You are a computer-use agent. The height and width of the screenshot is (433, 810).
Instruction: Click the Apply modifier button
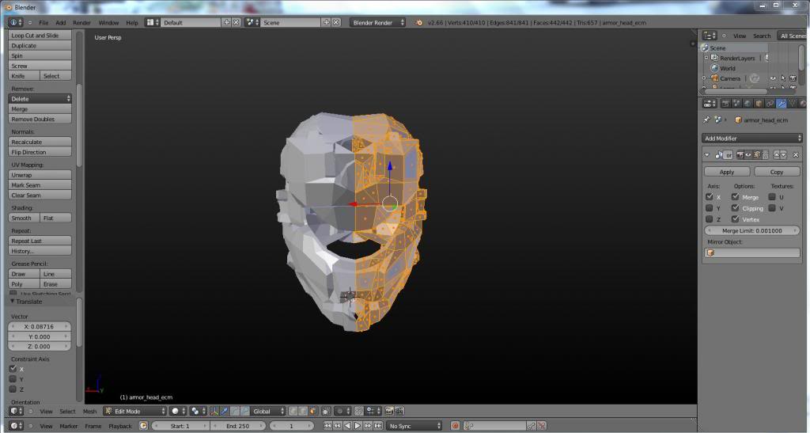[x=727, y=172]
